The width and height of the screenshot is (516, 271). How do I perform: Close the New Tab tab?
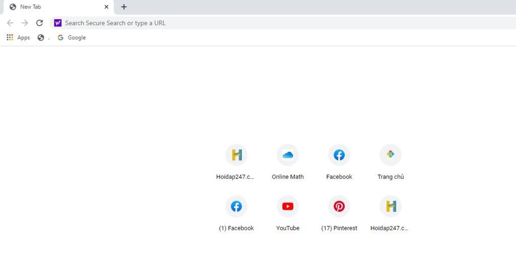pos(106,7)
